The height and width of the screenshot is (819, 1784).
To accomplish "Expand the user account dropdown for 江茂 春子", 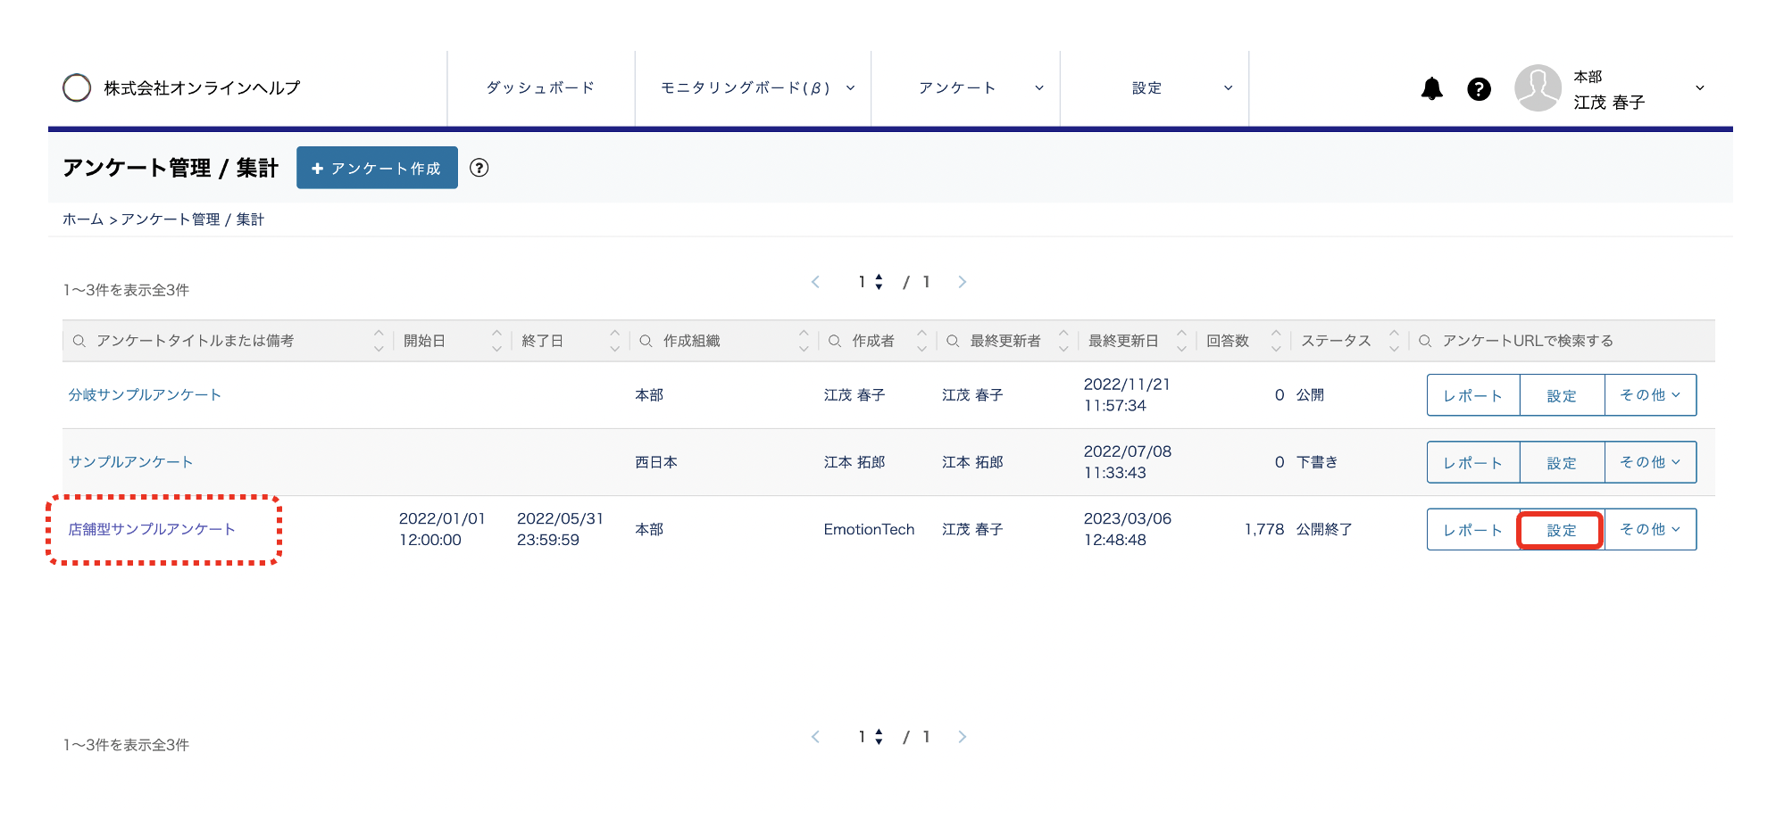I will click(1699, 88).
